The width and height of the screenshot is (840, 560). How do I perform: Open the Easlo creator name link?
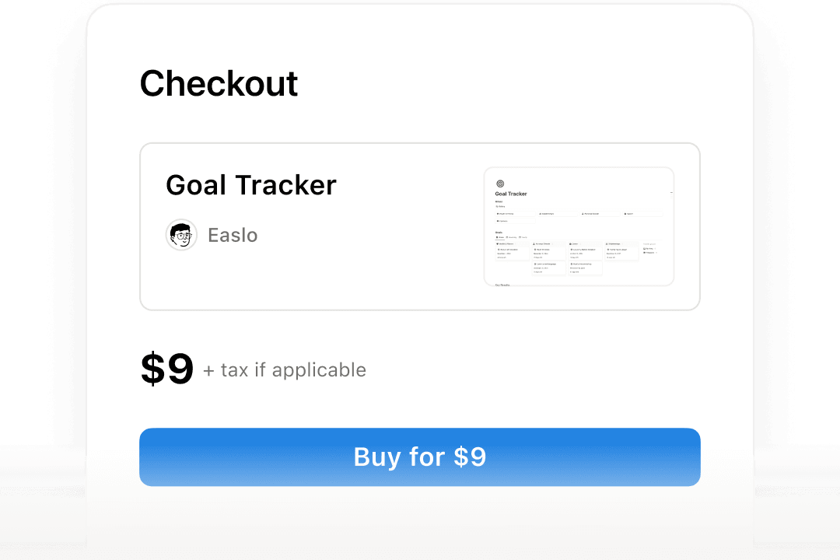[x=233, y=235]
